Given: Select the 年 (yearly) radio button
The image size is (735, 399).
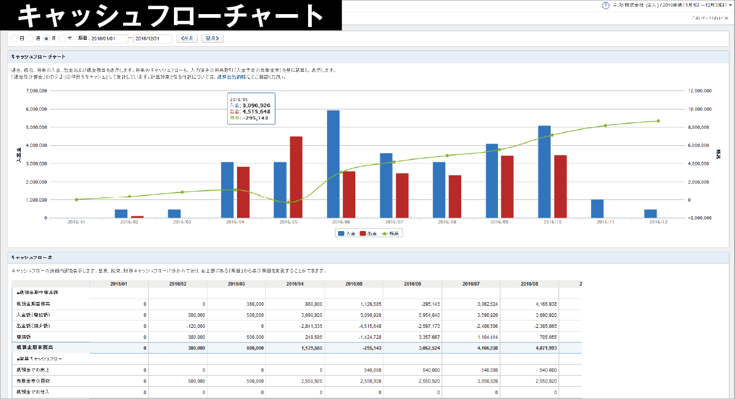Looking at the screenshot, I should pyautogui.click(x=62, y=39).
